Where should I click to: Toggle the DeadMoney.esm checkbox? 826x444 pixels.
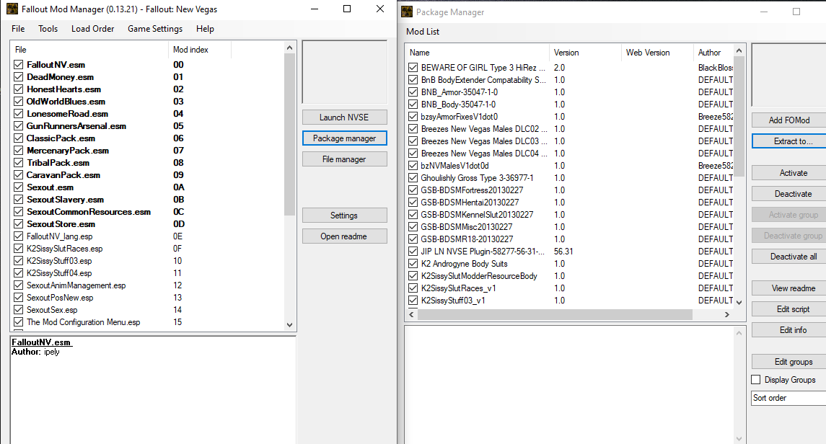coord(19,77)
